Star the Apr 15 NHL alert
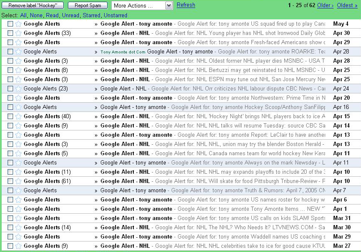361x252 pixels. [x=18, y=117]
